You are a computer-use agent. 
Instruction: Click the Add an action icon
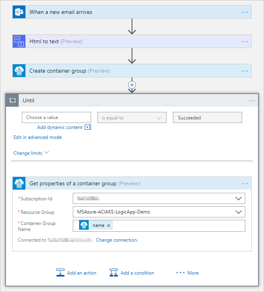tap(60, 273)
